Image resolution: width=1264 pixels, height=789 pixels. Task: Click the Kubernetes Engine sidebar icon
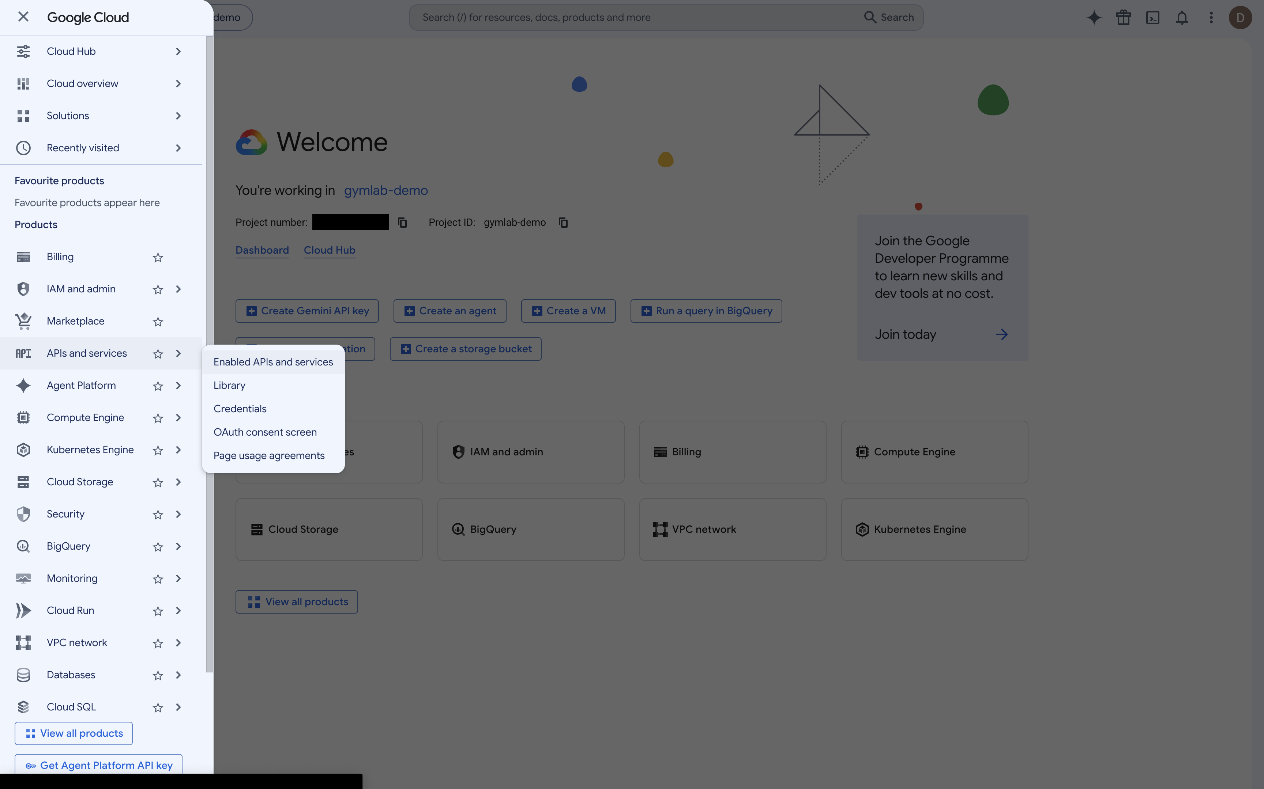click(x=23, y=450)
